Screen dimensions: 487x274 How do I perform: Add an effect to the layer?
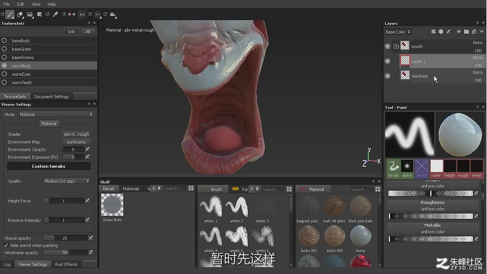tap(433, 32)
